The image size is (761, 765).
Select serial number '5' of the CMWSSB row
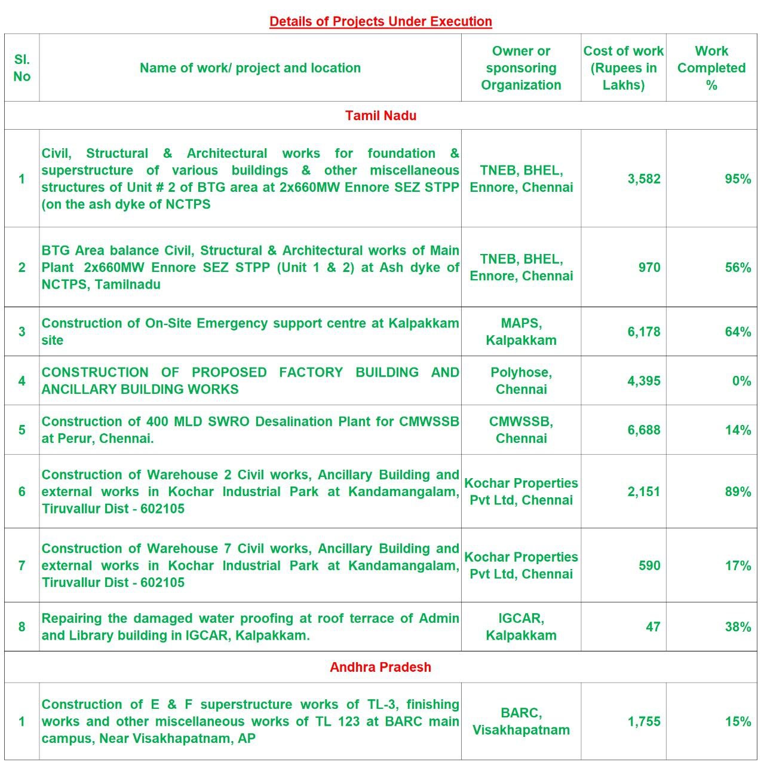(x=22, y=430)
